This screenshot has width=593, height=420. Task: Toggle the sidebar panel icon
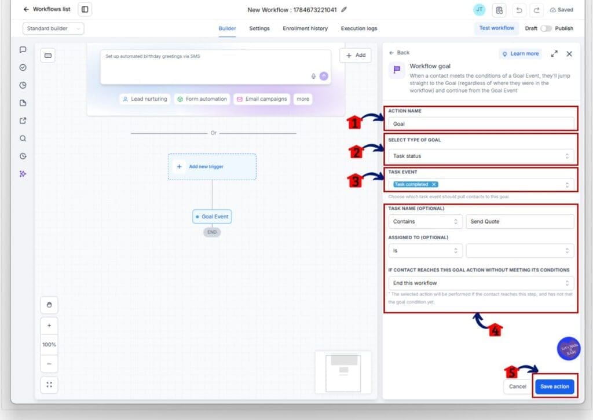85,9
